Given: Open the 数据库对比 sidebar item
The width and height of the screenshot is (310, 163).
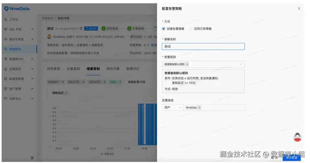Looking at the screenshot, I should (x=17, y=59).
